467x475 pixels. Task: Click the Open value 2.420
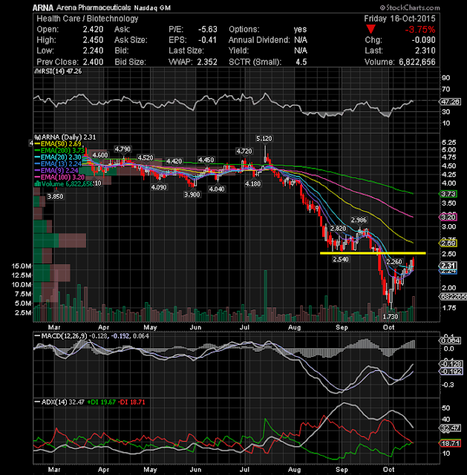[x=93, y=30]
